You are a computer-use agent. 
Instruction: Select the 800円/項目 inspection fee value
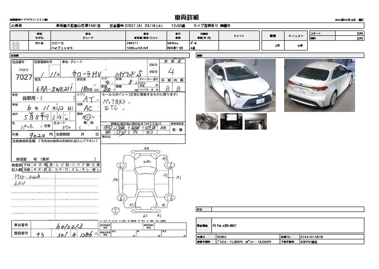tap(309, 242)
